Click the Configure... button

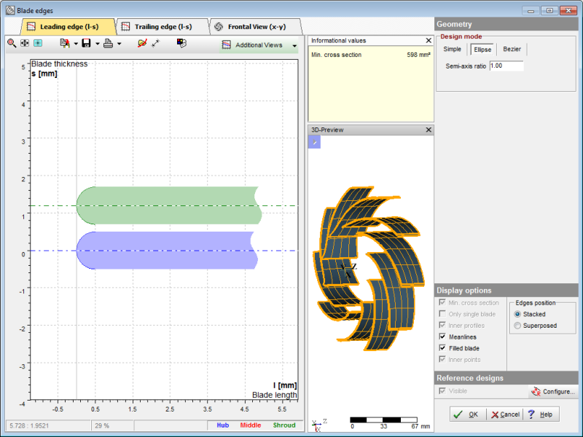553,391
